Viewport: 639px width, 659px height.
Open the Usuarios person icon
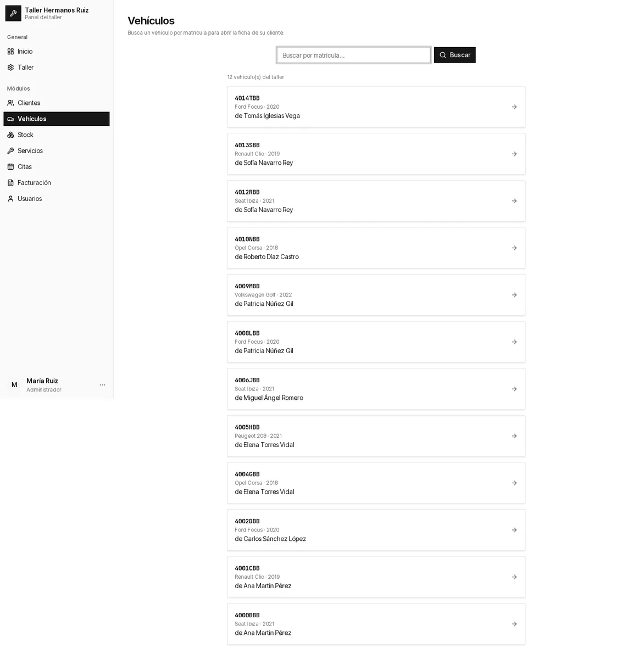pos(10,199)
